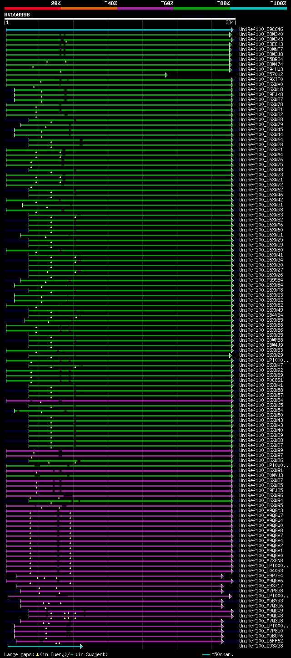Select the UniRef100_Q0WNF7 label
Image resolution: width=291 pixels, height=658 pixels.
[x=261, y=50]
